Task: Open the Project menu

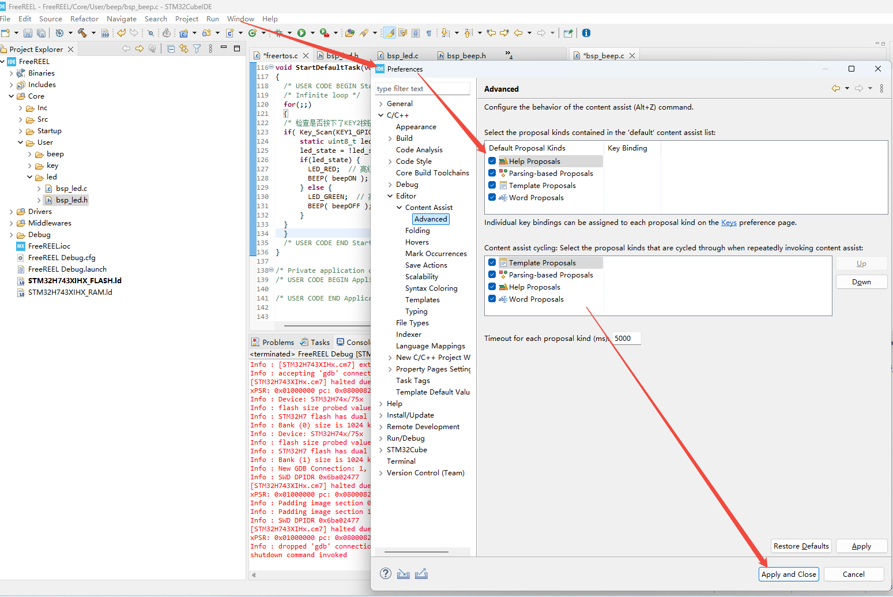Action: point(186,19)
